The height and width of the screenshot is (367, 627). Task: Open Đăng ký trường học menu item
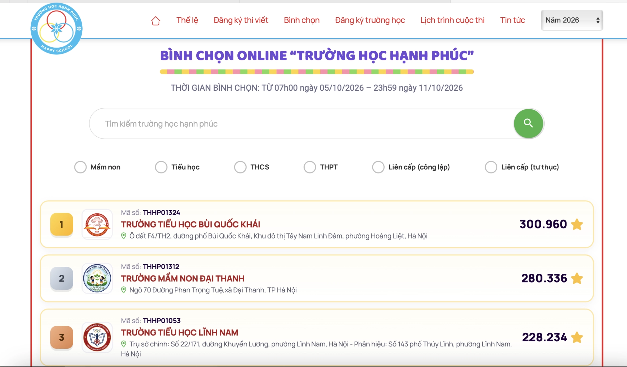click(370, 20)
